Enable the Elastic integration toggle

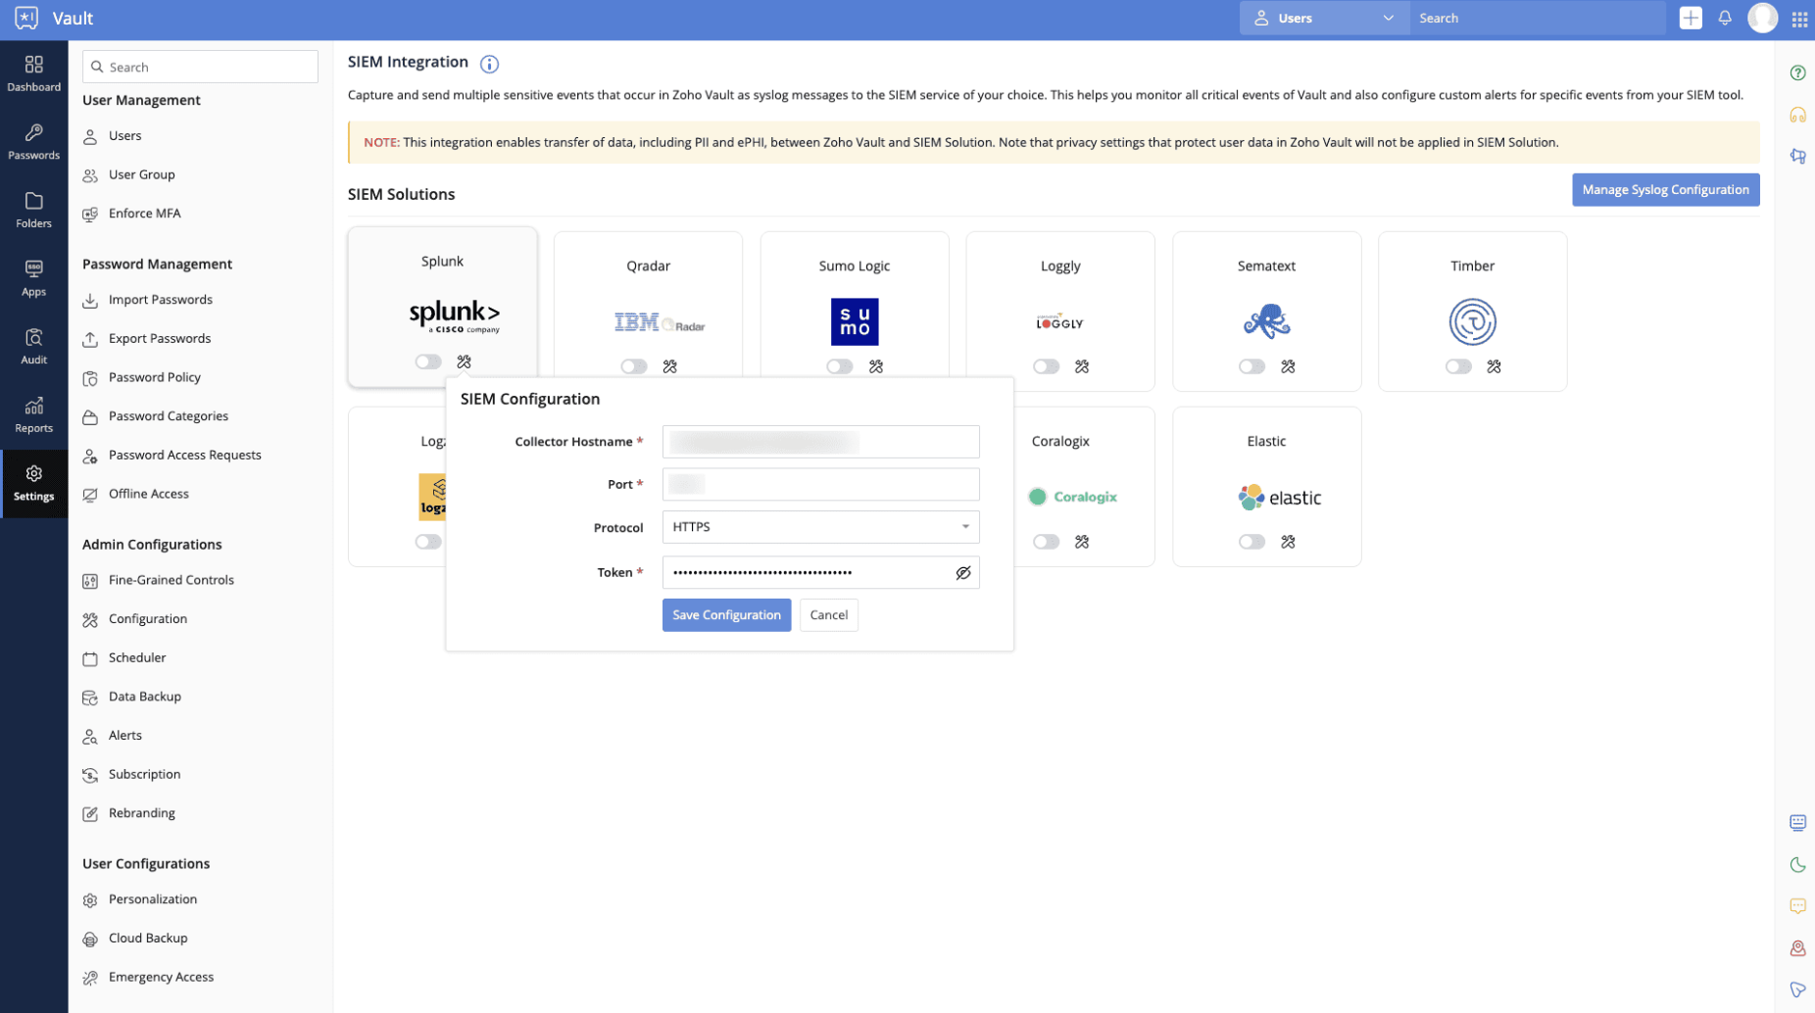(x=1251, y=542)
